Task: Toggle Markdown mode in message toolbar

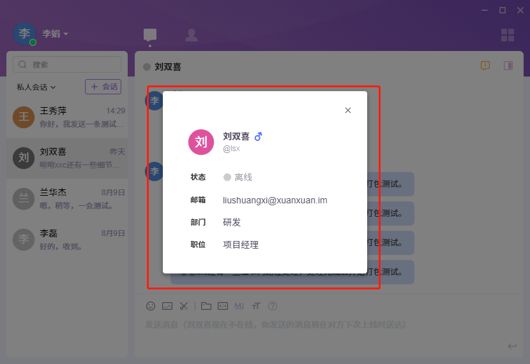Action: pos(239,306)
